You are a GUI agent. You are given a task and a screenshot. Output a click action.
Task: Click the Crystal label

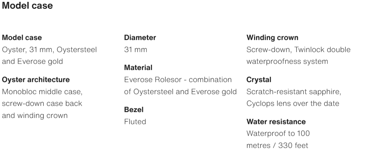[x=259, y=80]
